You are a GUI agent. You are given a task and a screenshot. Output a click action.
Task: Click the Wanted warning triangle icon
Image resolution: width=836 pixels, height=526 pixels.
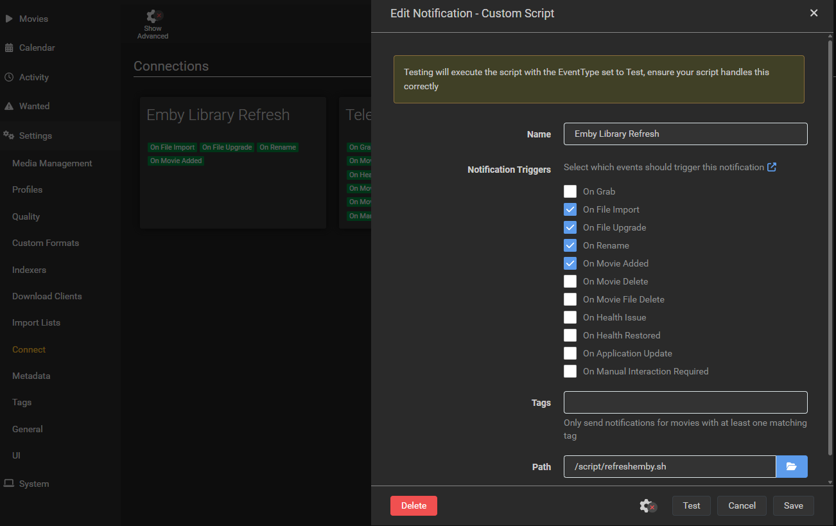pos(9,106)
